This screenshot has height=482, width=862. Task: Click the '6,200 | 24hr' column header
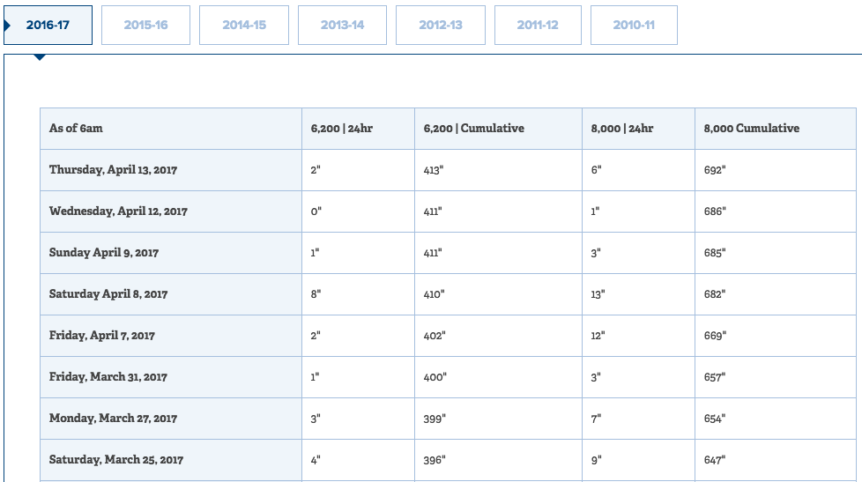tap(358, 129)
